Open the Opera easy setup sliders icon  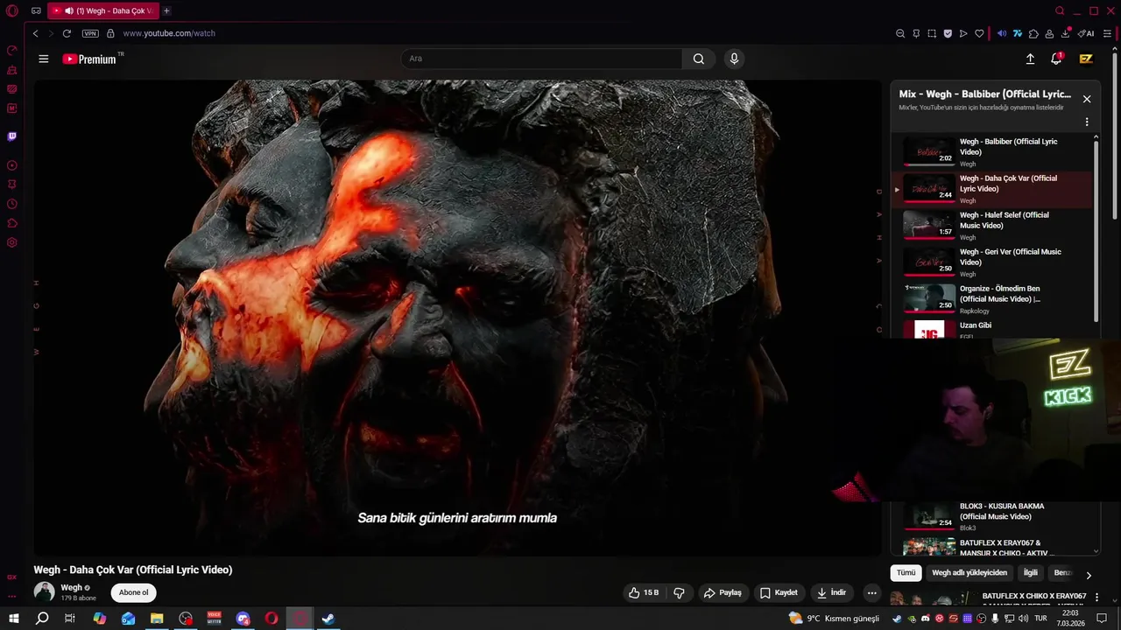1107,33
